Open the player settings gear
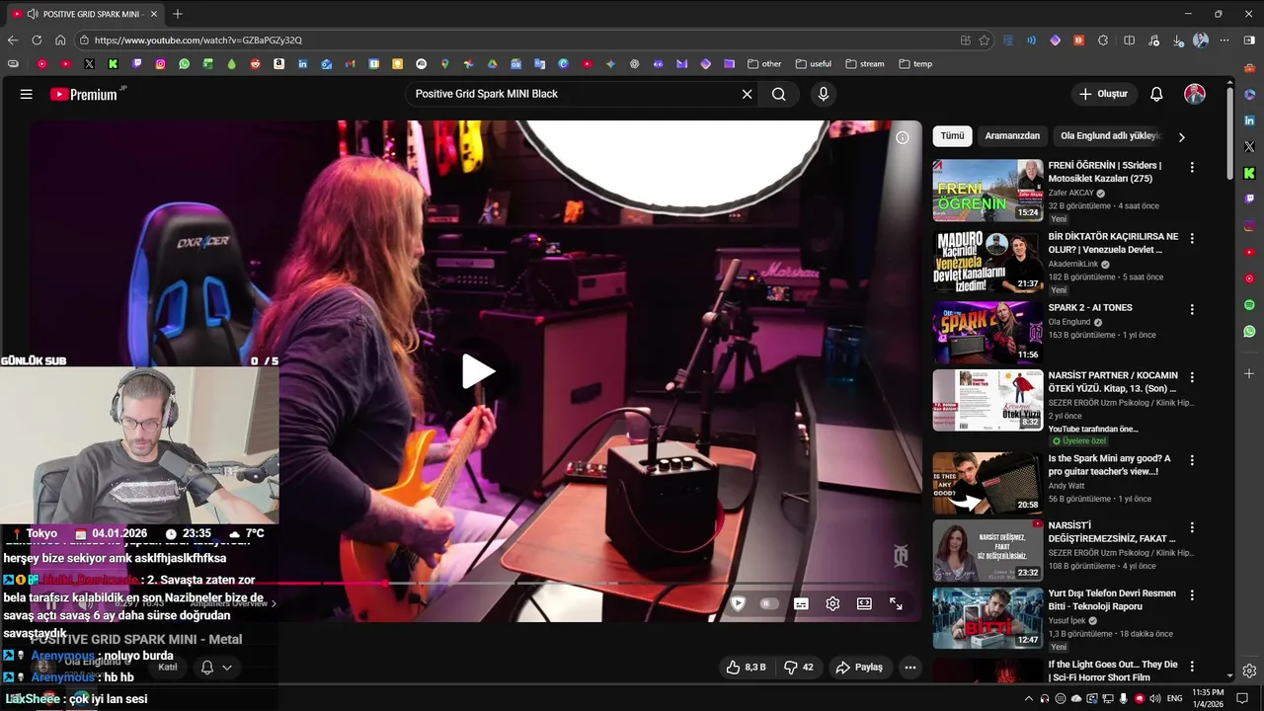Image resolution: width=1264 pixels, height=711 pixels. coord(832,603)
